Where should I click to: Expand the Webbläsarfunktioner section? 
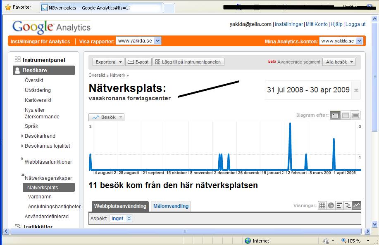tap(22, 159)
